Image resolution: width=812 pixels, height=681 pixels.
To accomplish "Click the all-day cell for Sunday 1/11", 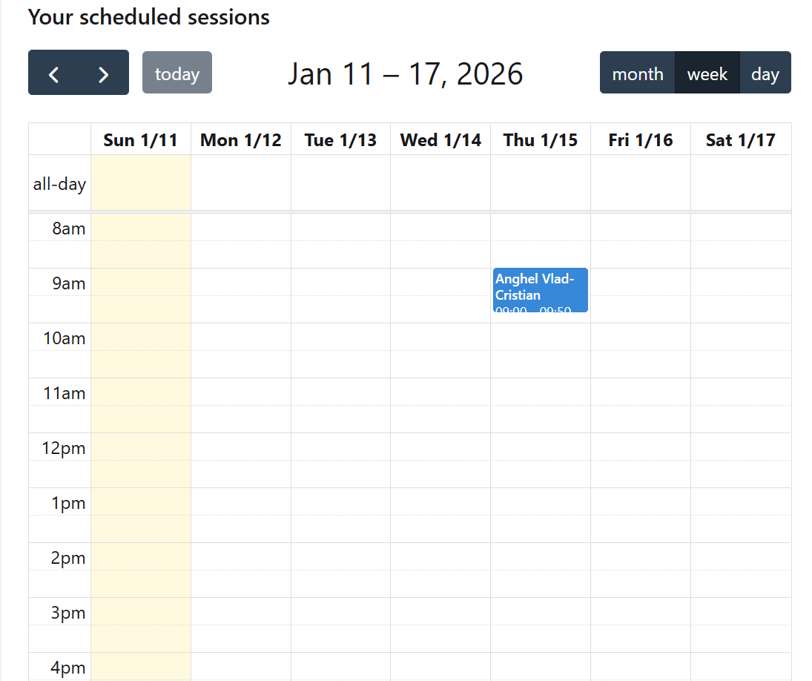I will tap(141, 183).
